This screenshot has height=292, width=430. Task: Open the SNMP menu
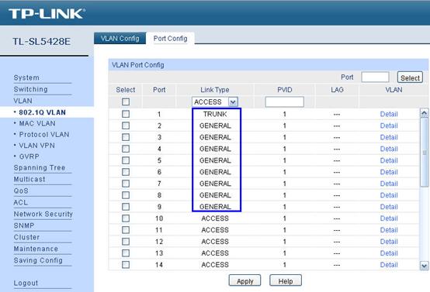(24, 225)
